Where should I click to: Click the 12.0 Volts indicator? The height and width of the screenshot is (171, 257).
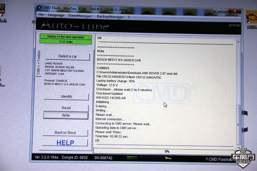66,42
